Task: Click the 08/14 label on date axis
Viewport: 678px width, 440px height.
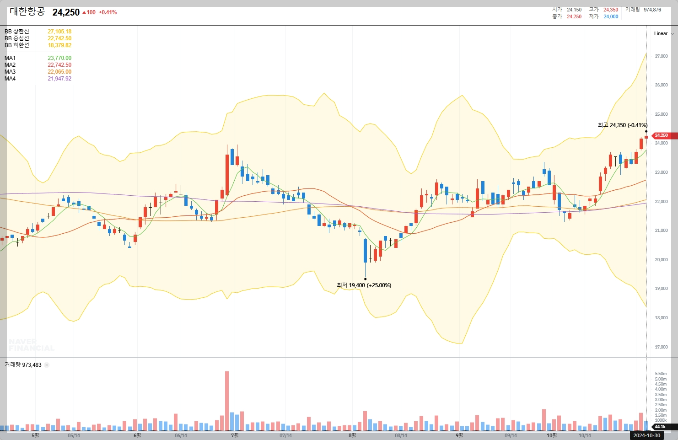Action: (401, 435)
